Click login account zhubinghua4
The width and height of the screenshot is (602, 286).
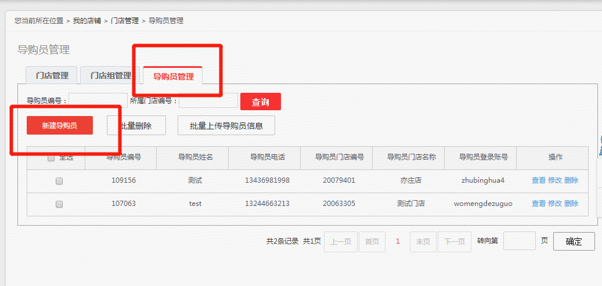483,180
